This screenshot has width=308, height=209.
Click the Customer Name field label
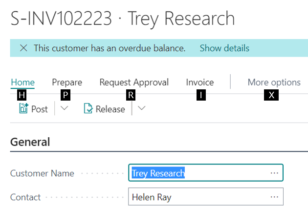click(x=42, y=173)
